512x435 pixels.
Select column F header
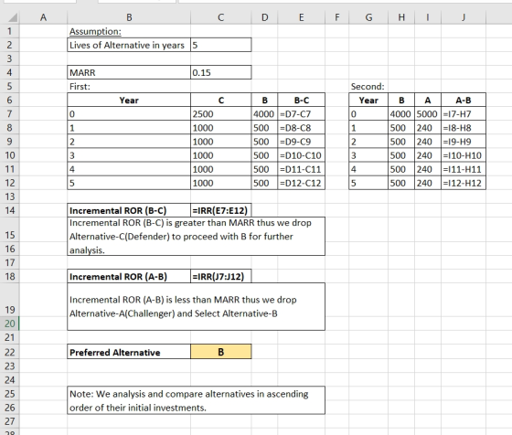pyautogui.click(x=336, y=17)
